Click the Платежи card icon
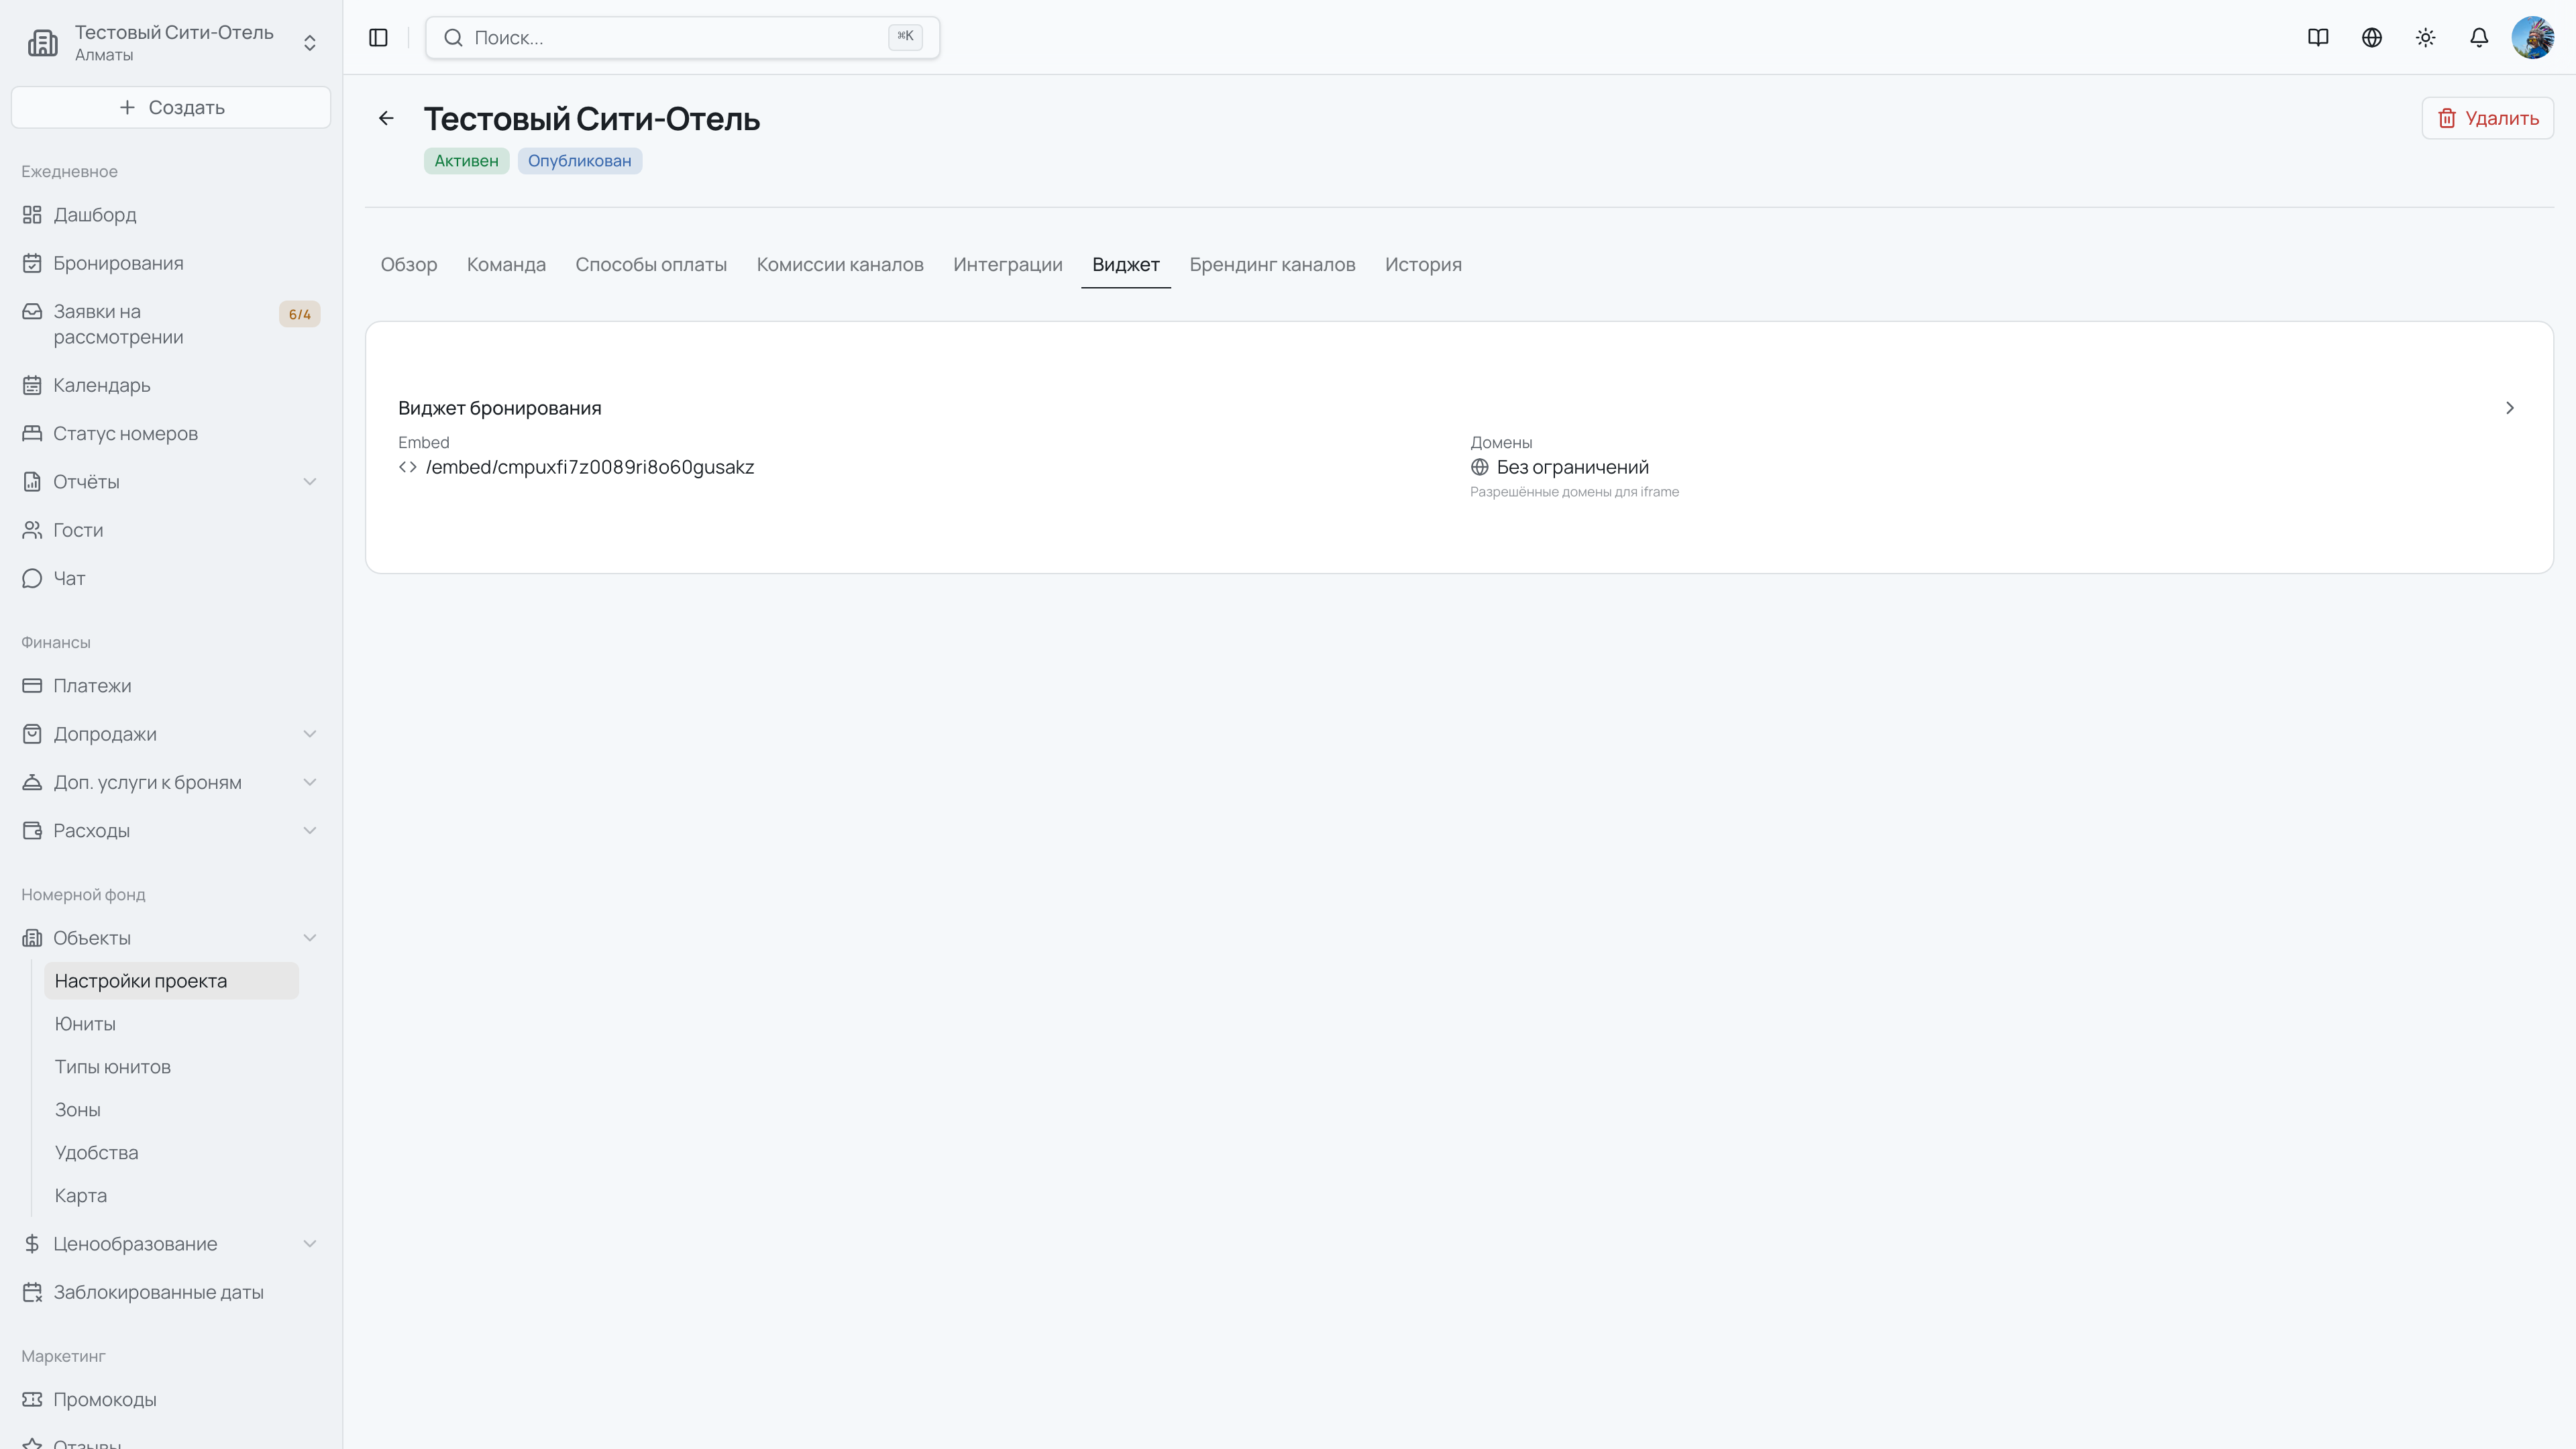This screenshot has width=2576, height=1449. [x=32, y=686]
